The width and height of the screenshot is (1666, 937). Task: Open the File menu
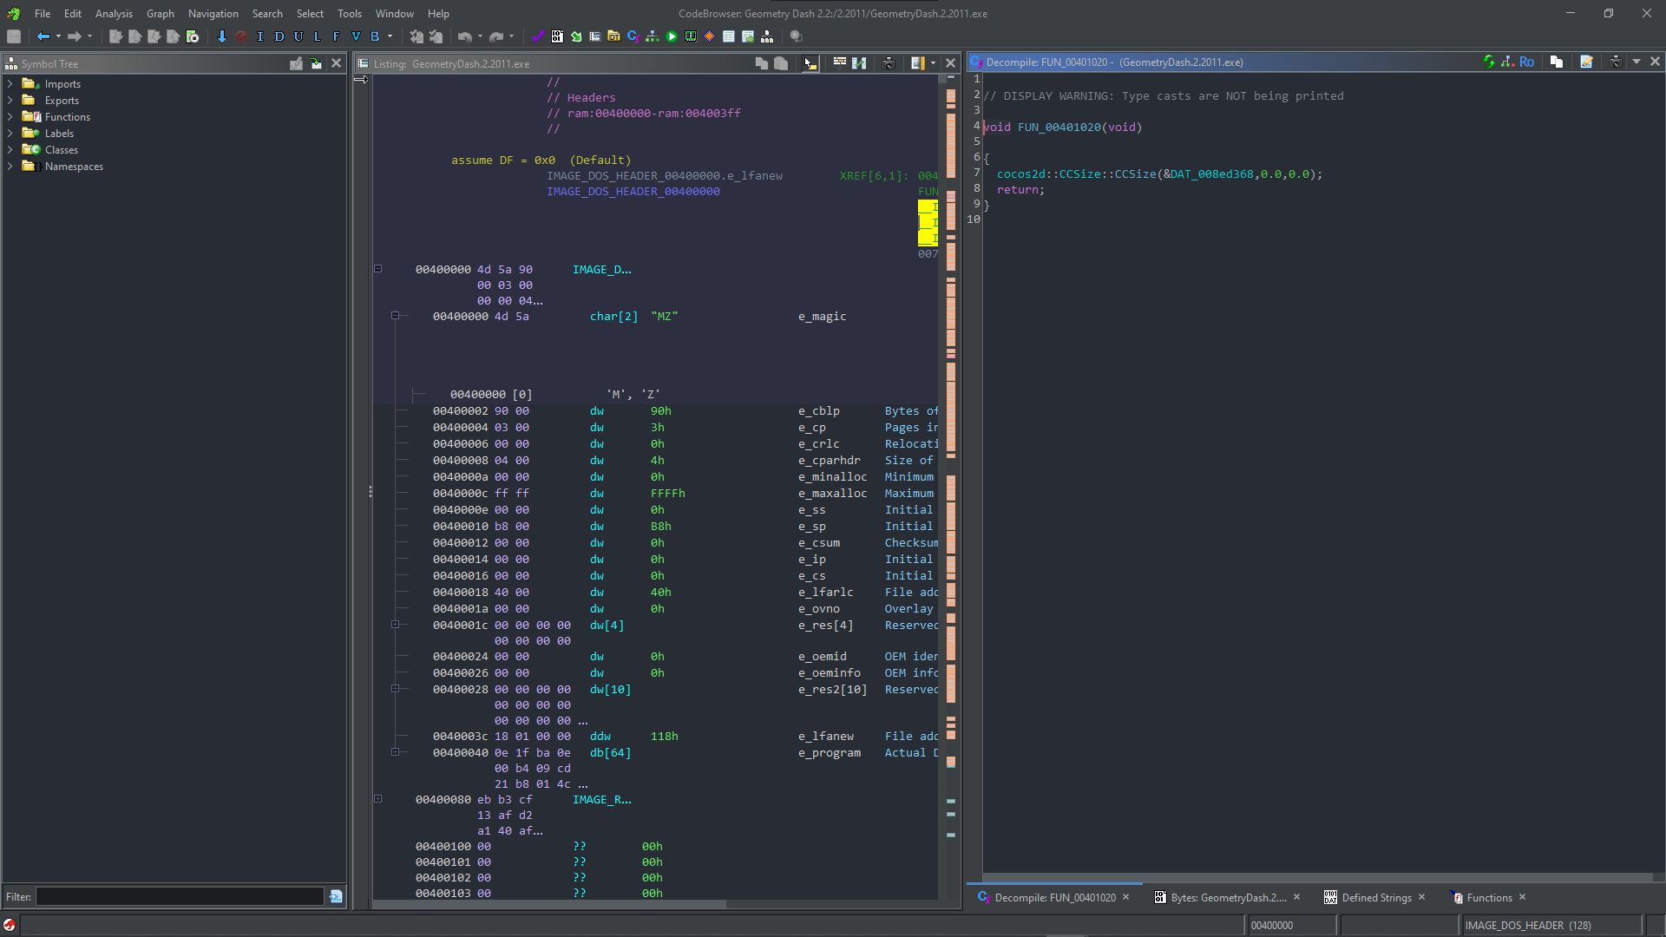click(43, 13)
